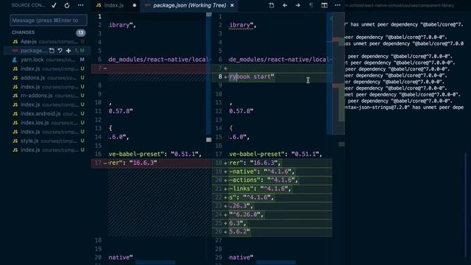471x265 pixels.
Task: Open editor more actions ellipsis
Action: coord(337,5)
